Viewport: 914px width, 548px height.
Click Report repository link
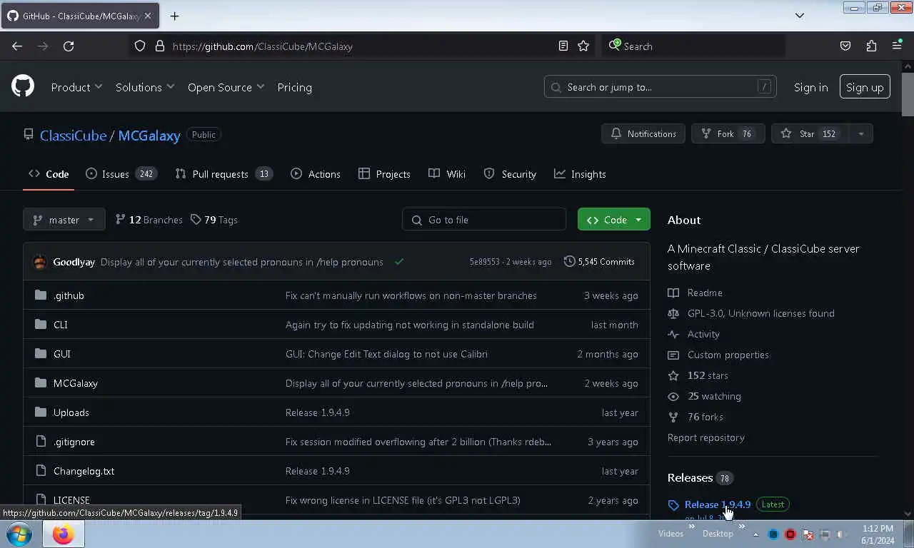pyautogui.click(x=705, y=437)
